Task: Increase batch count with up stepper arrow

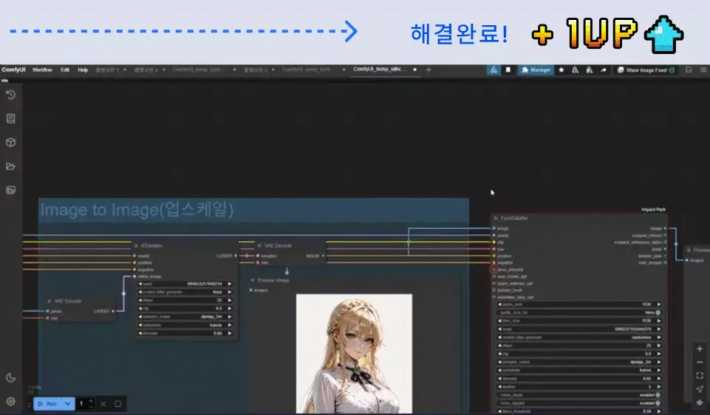Action: point(91,401)
